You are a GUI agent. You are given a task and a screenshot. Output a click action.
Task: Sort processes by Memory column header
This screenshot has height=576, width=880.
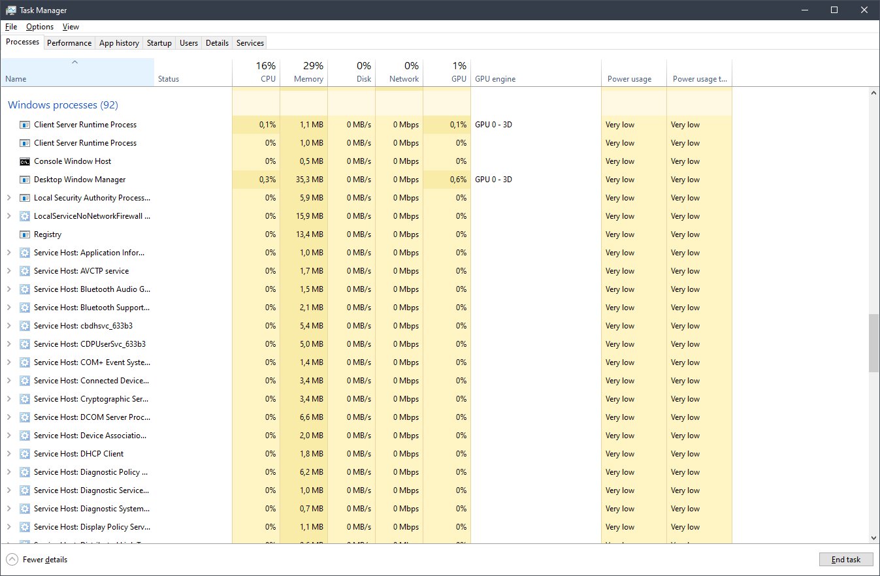304,72
